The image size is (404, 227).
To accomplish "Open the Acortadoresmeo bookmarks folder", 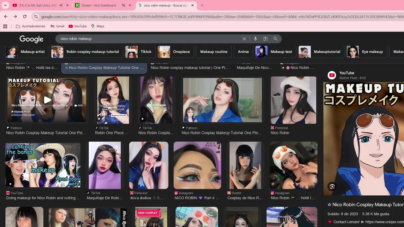I will pyautogui.click(x=31, y=26).
